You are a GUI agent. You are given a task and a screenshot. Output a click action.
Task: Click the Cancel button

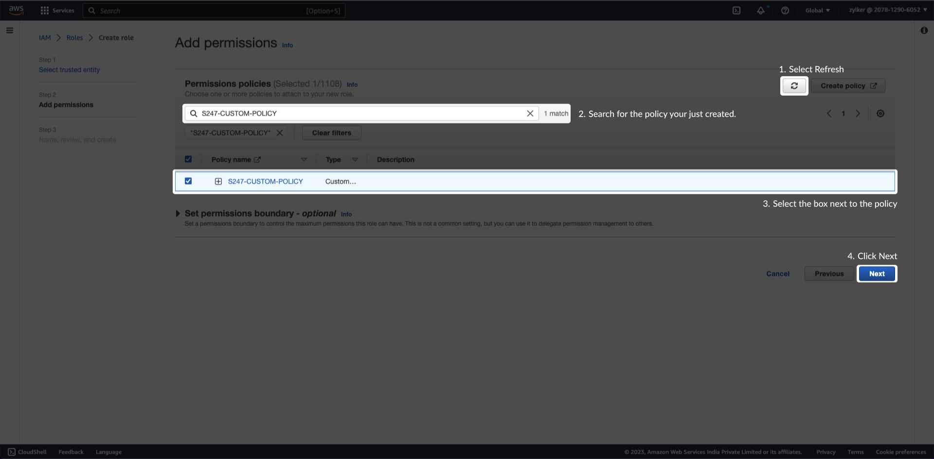pyautogui.click(x=778, y=274)
